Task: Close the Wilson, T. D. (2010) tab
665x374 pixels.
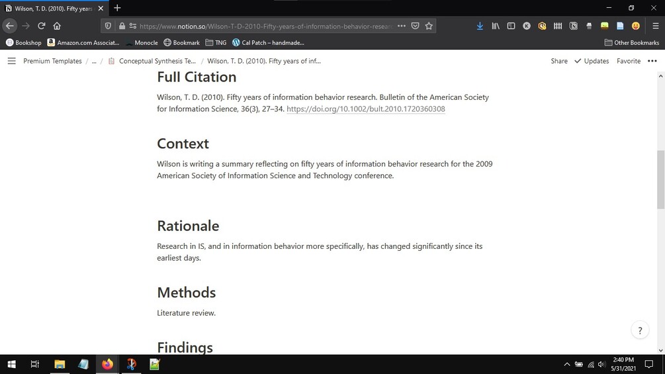Action: tap(101, 9)
